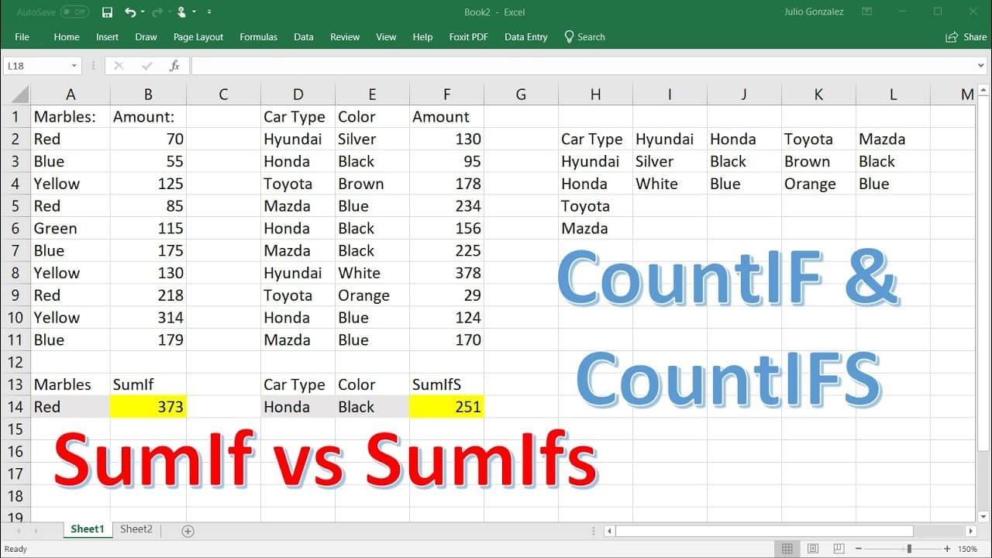The width and height of the screenshot is (992, 558).
Task: Open the Touch/Mouse Mode dropdown arrow
Action: coord(194,12)
